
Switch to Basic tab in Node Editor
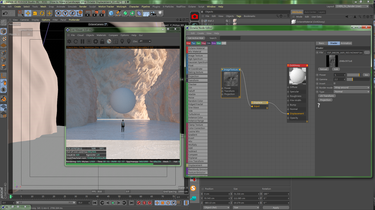pyautogui.click(x=322, y=43)
